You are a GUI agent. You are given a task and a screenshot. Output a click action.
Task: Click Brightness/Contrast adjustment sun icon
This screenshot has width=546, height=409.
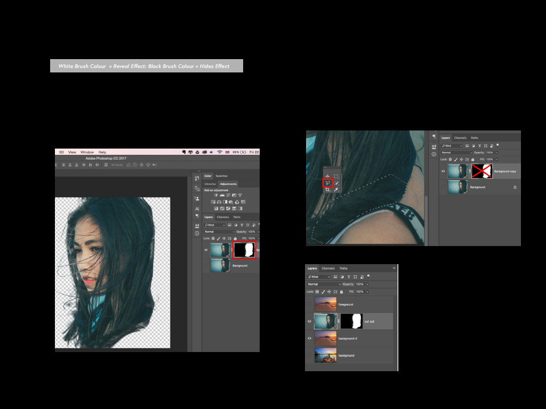coord(216,196)
